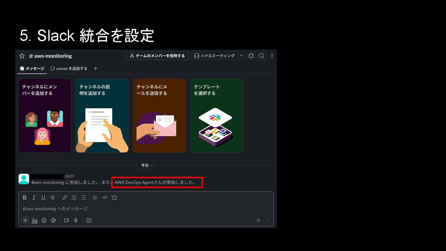The height and width of the screenshot is (251, 446).
Task: Click the 02:07 message timestamp
Action: (70, 176)
